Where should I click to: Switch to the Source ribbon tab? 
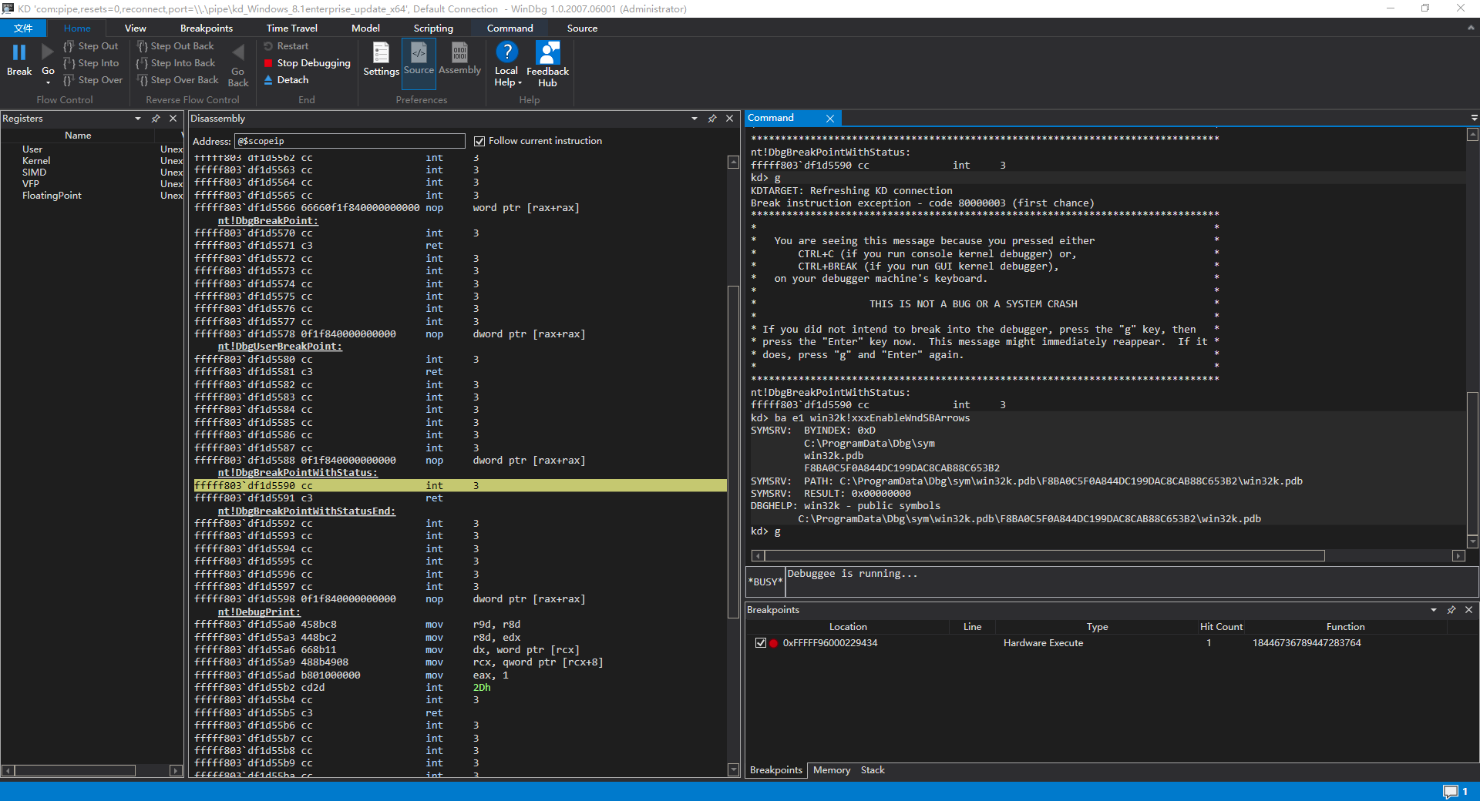583,28
